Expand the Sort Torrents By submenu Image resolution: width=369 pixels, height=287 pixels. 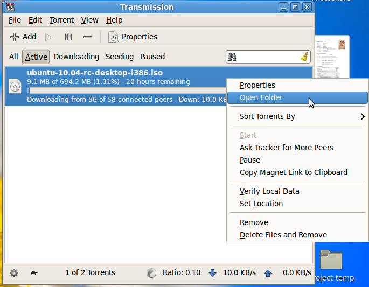pyautogui.click(x=297, y=116)
